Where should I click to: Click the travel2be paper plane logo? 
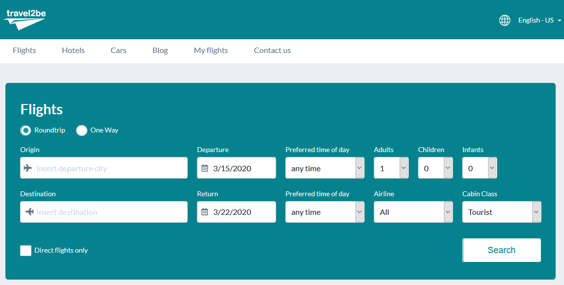(26, 20)
